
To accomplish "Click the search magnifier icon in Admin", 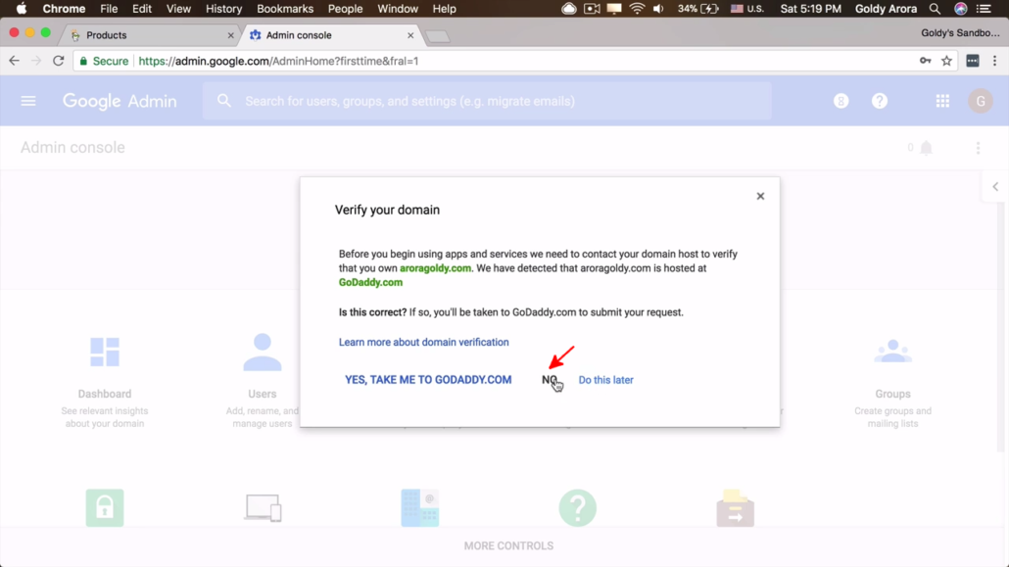I will pos(224,101).
